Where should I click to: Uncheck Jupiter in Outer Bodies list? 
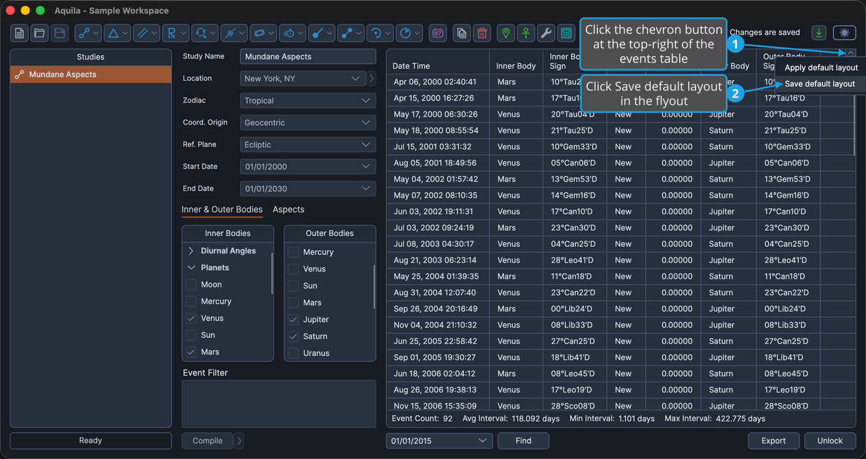tap(293, 320)
